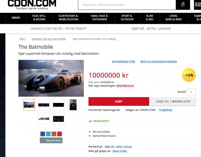The height and width of the screenshot is (157, 201).
Task: Share via the red Pinterest square
Action: coord(59,134)
